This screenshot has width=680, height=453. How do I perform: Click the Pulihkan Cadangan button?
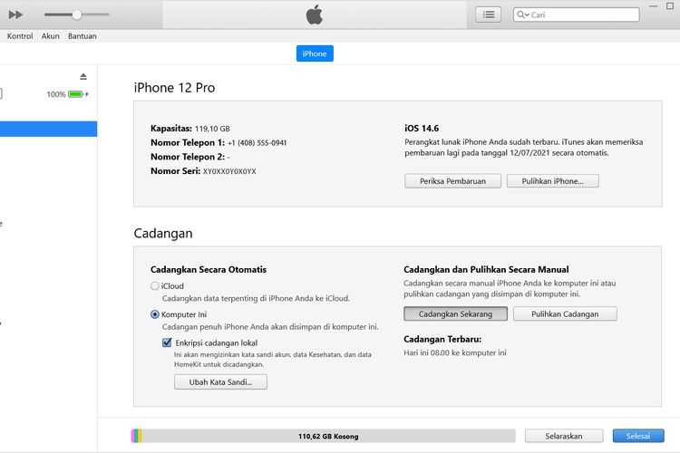click(565, 313)
